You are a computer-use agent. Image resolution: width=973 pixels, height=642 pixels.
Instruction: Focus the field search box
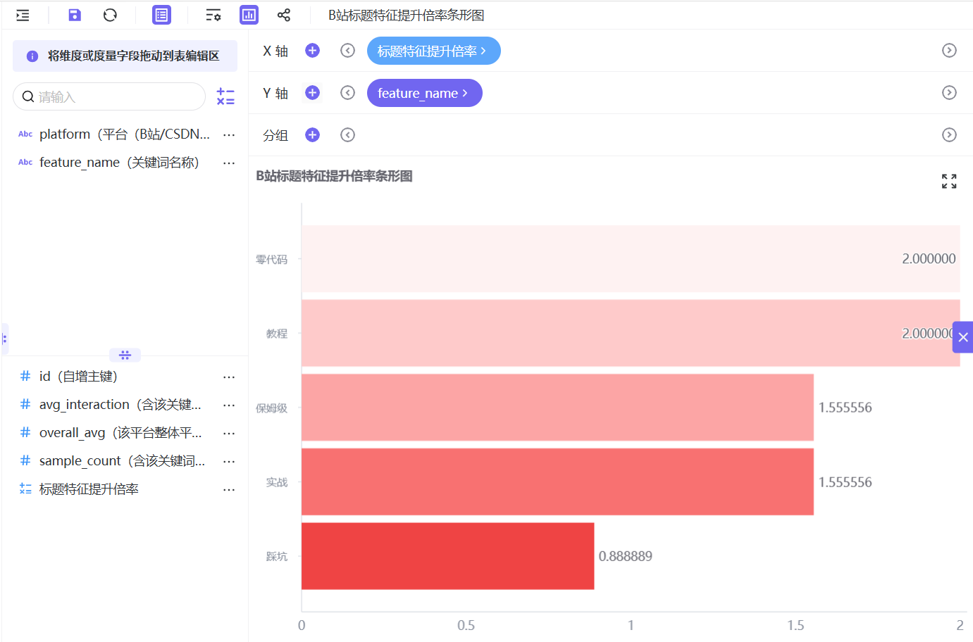pos(109,96)
